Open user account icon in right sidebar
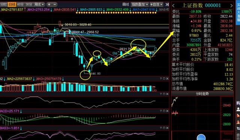 pyautogui.click(x=238, y=109)
